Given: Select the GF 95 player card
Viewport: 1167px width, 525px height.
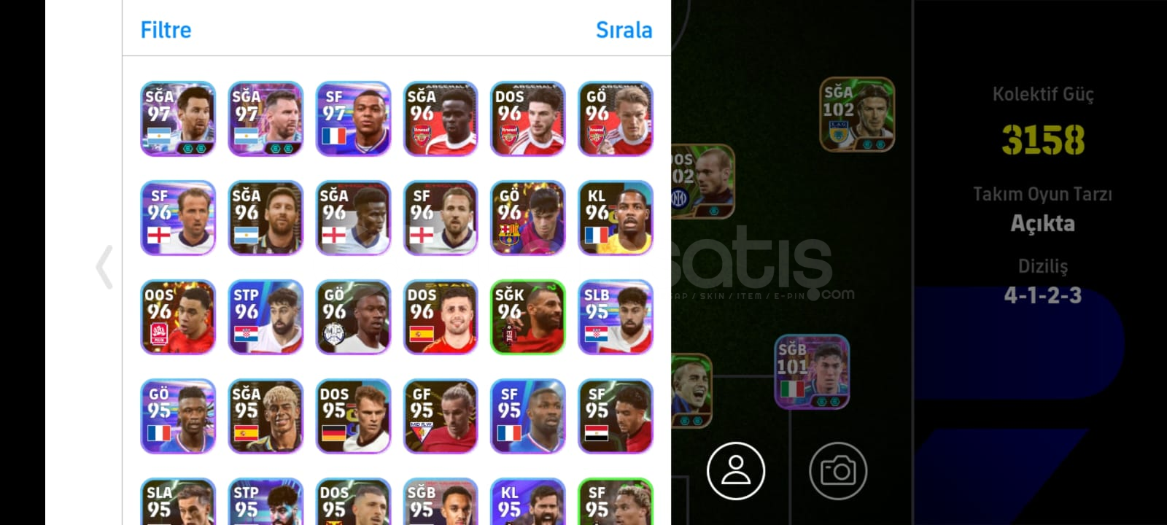Looking at the screenshot, I should (441, 416).
